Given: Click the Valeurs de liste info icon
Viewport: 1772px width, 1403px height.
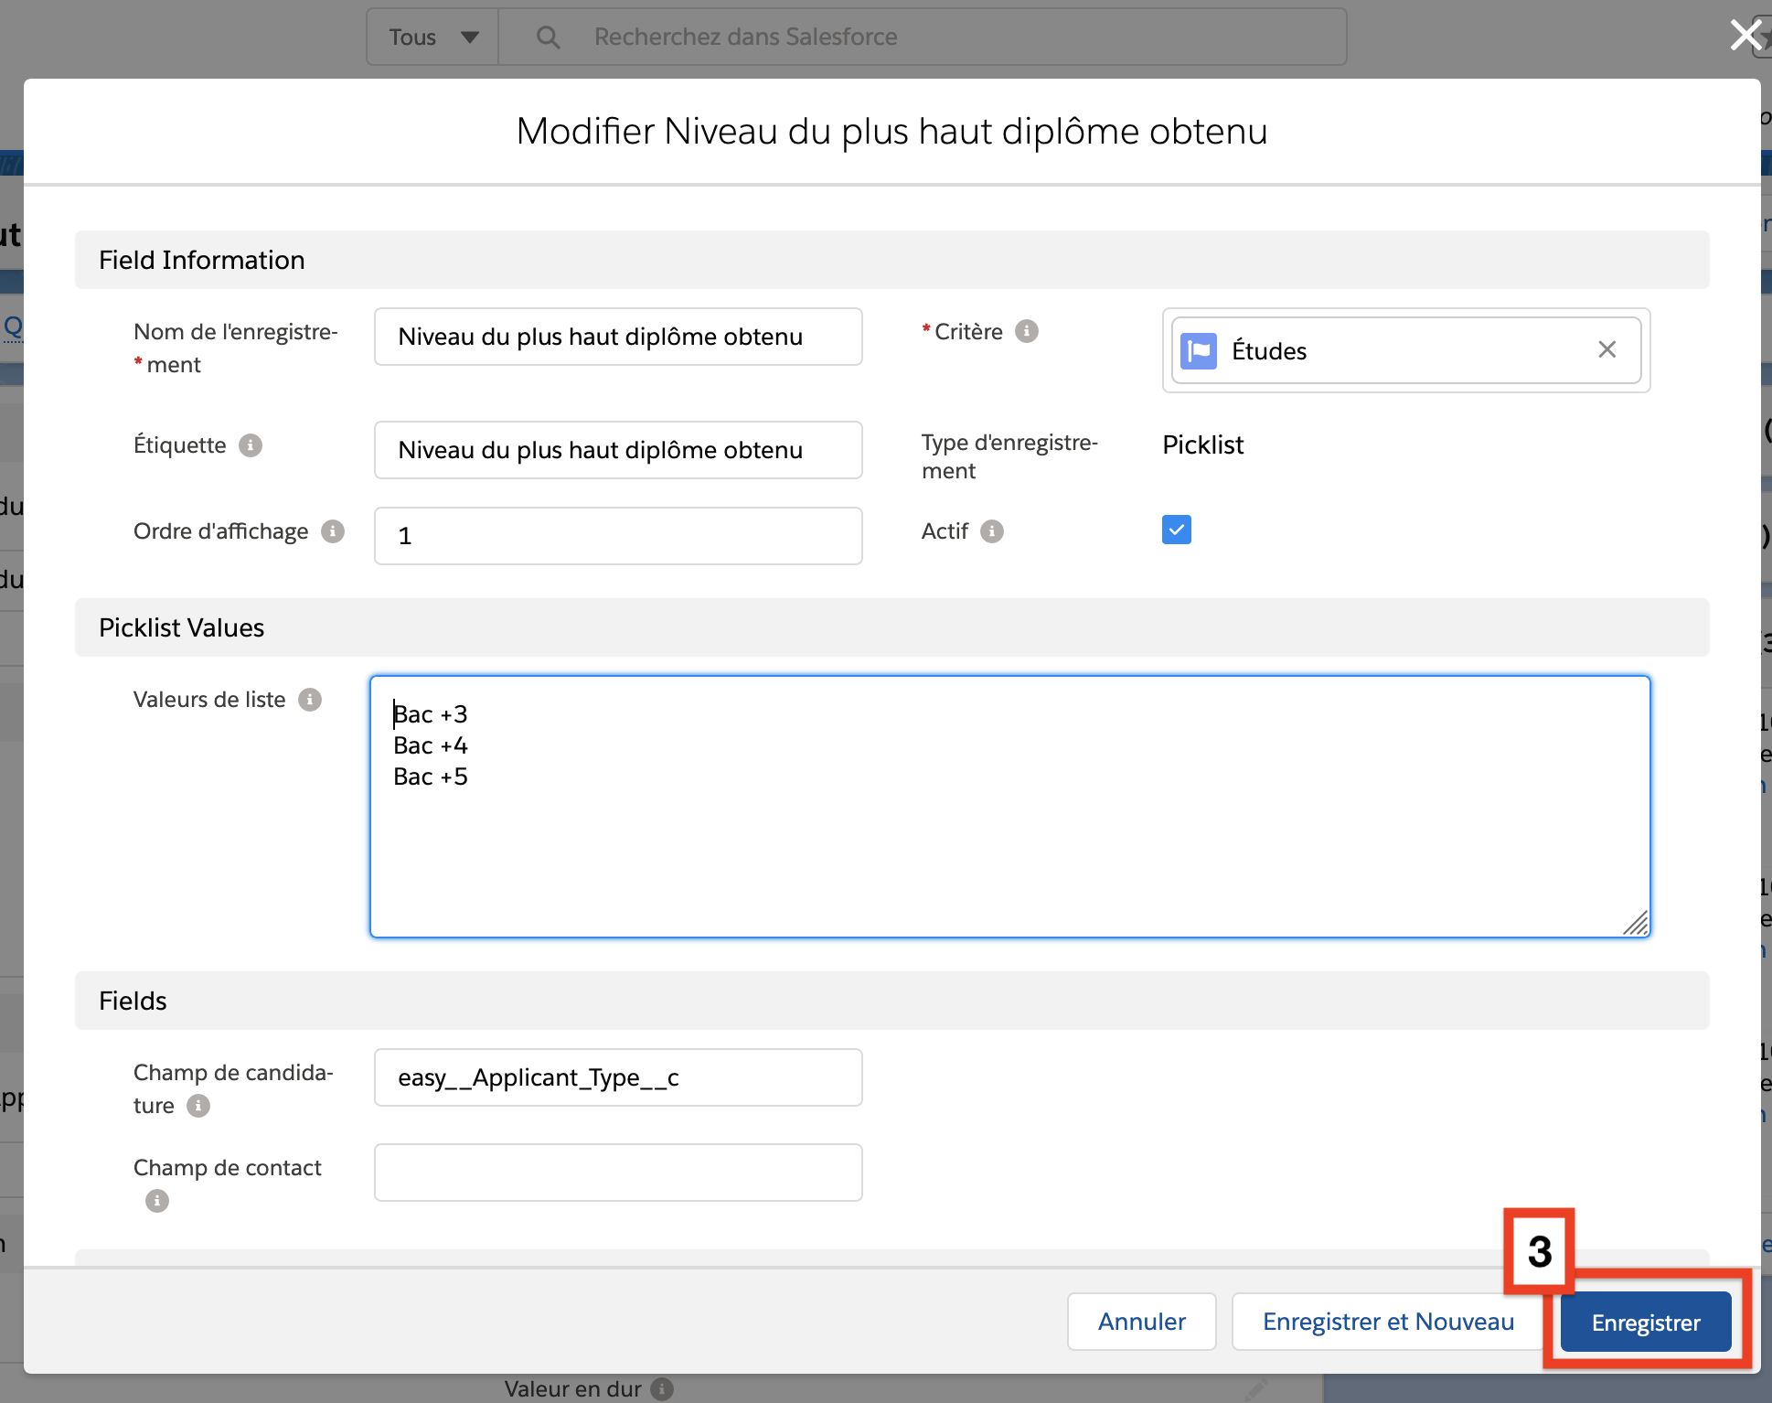Looking at the screenshot, I should pyautogui.click(x=310, y=700).
